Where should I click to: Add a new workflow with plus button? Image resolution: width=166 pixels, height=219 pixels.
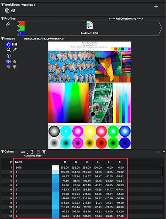click(x=156, y=6)
